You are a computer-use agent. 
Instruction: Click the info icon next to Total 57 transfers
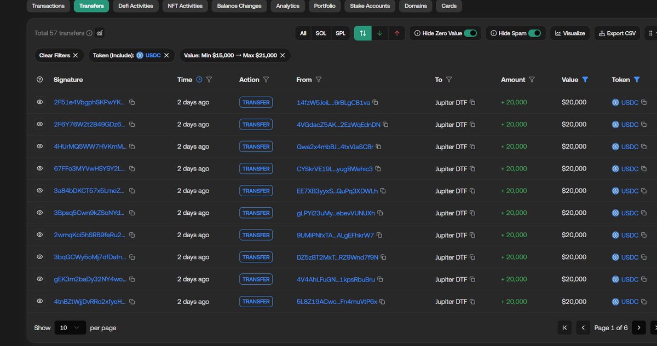coord(89,33)
